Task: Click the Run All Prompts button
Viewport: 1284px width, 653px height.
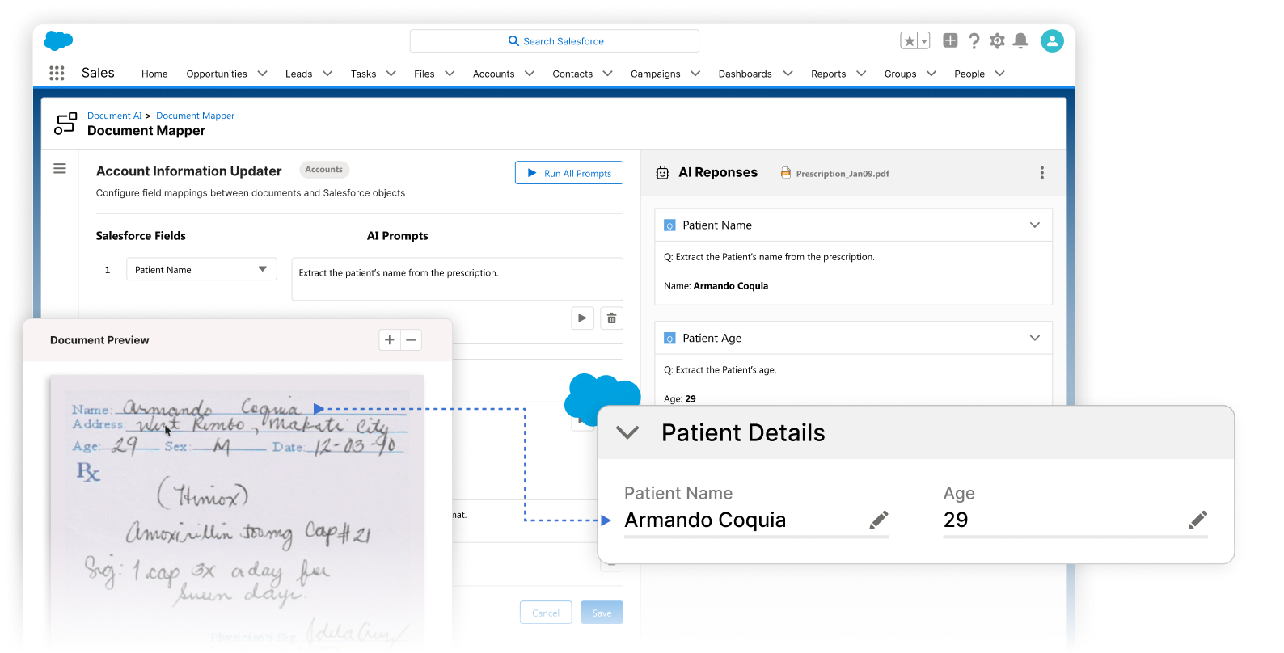Action: click(x=569, y=173)
